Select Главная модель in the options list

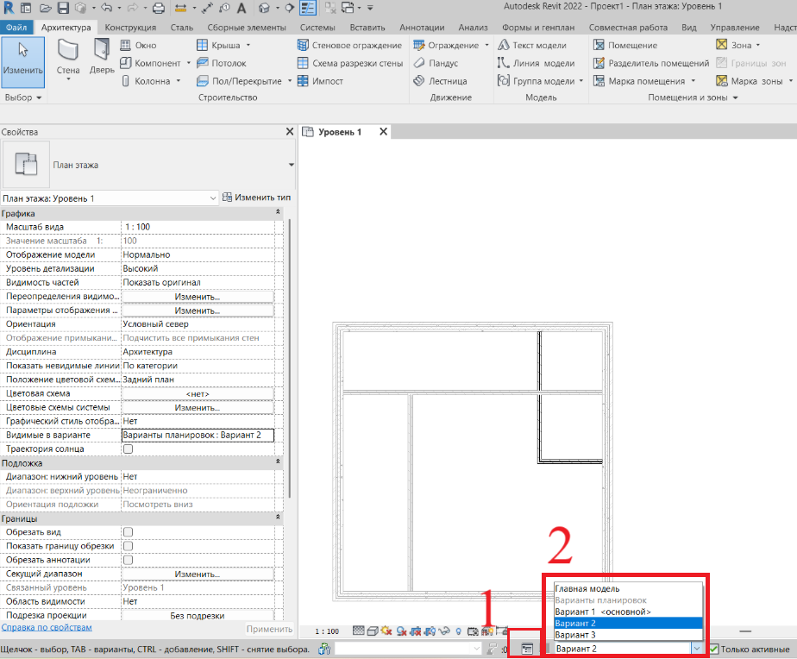coord(628,589)
